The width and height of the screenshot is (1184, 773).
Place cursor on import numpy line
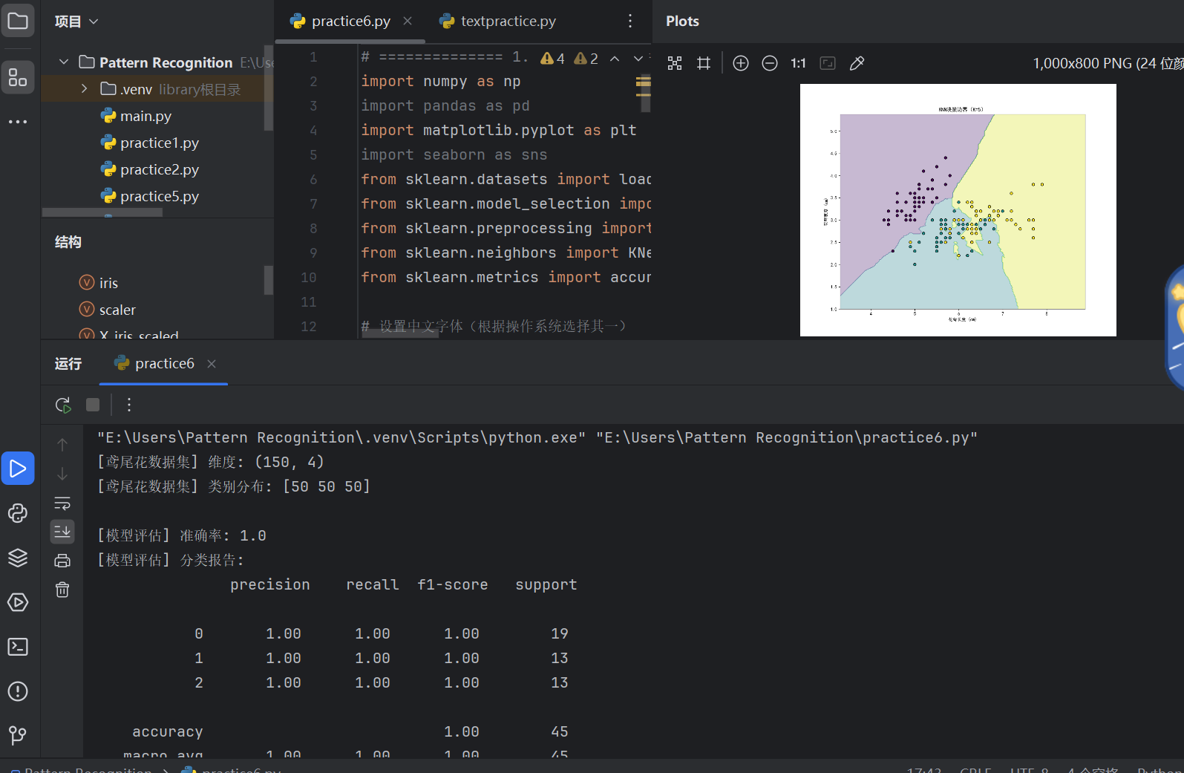click(441, 81)
